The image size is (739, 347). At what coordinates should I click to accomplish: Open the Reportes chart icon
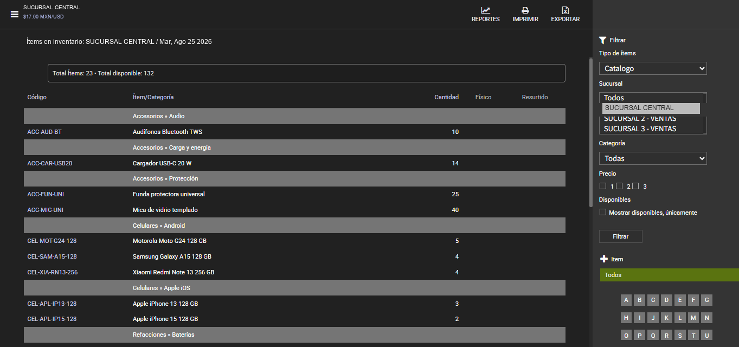[x=485, y=10]
